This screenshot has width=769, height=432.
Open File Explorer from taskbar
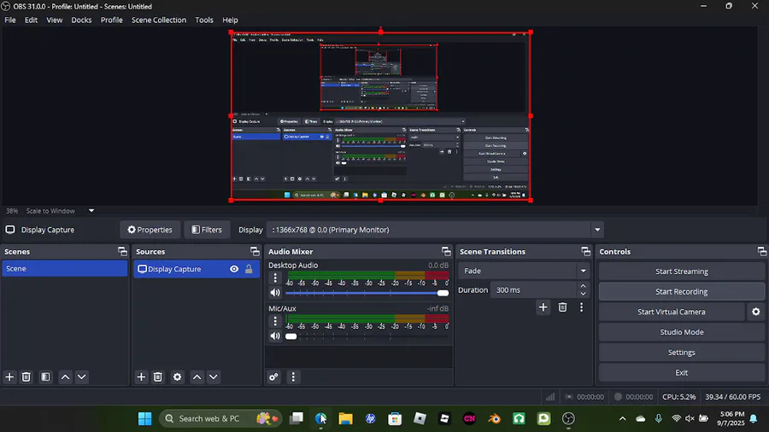(x=346, y=418)
